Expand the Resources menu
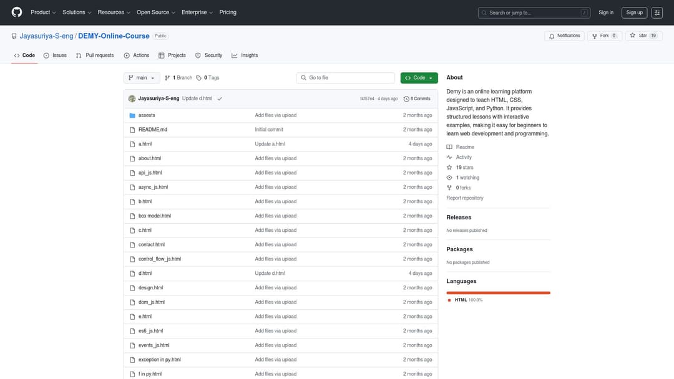The image size is (674, 379). pos(114,12)
